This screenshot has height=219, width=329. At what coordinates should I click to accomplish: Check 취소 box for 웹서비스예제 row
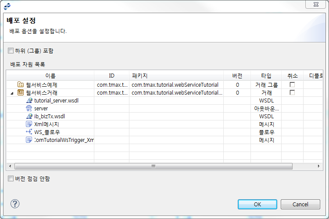(x=292, y=85)
